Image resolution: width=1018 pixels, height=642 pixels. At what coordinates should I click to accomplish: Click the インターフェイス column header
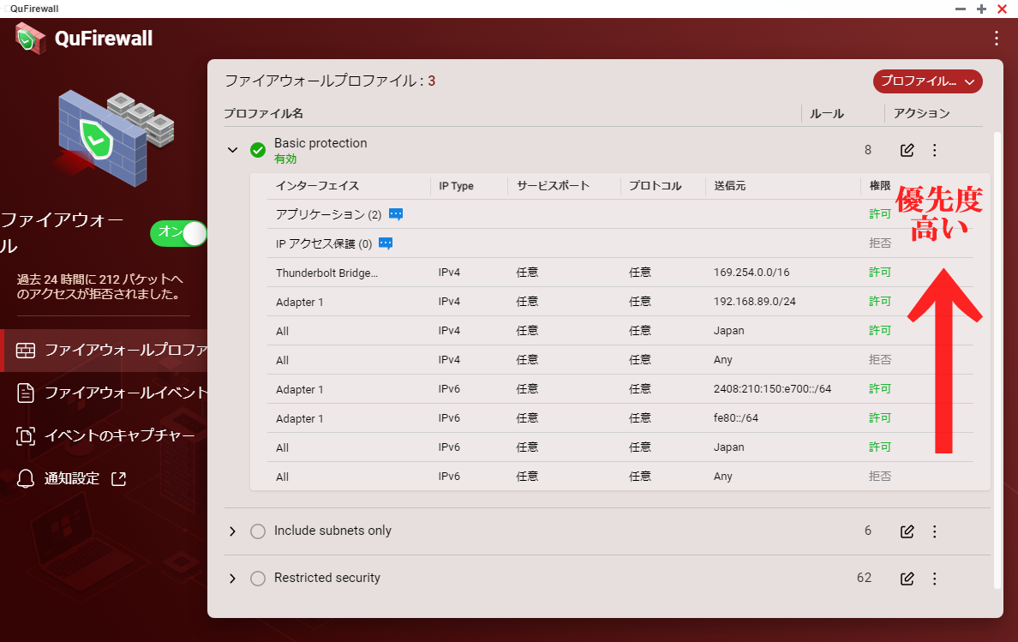[x=317, y=186]
